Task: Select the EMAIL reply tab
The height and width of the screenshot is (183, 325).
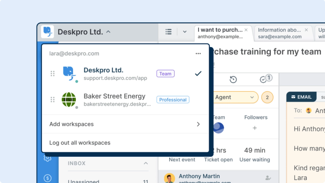Action: pyautogui.click(x=302, y=97)
